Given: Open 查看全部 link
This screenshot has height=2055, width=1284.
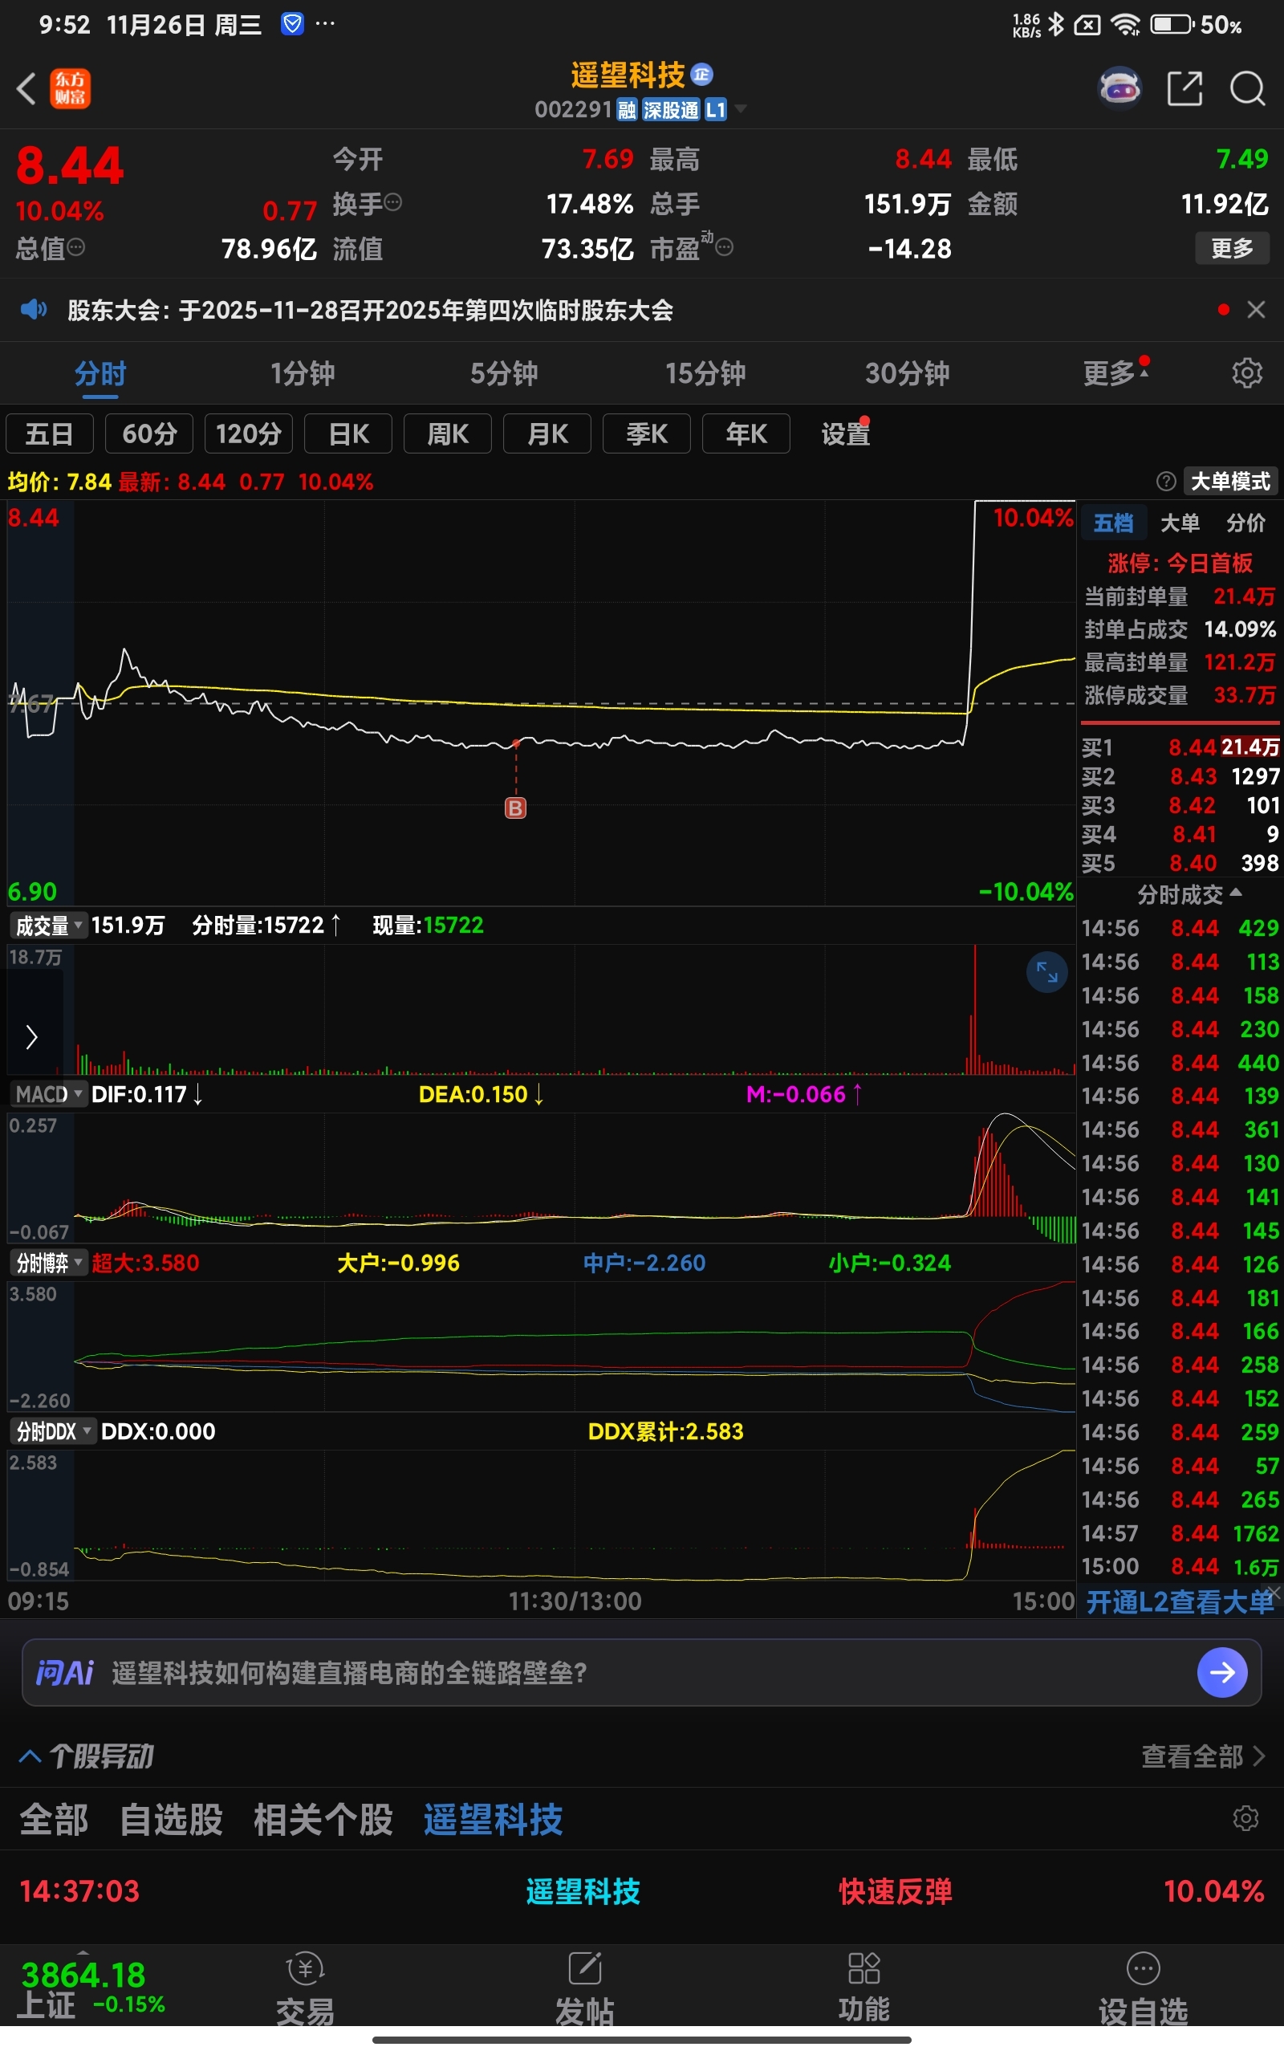Looking at the screenshot, I should 1202,1756.
